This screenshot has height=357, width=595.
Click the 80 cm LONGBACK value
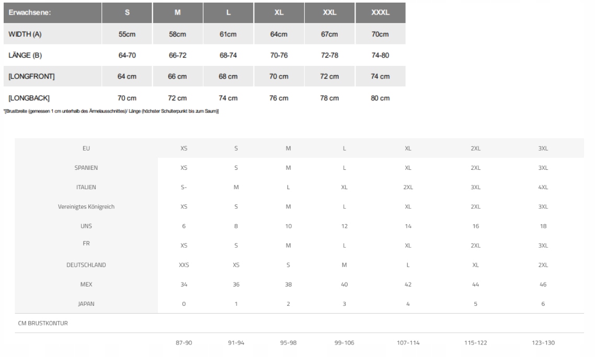380,98
